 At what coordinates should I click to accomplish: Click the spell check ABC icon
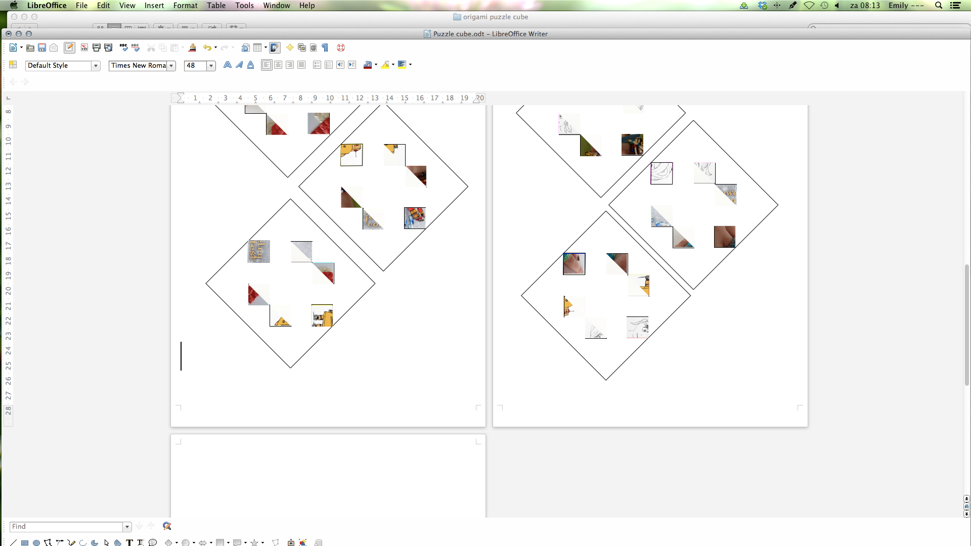coord(124,47)
